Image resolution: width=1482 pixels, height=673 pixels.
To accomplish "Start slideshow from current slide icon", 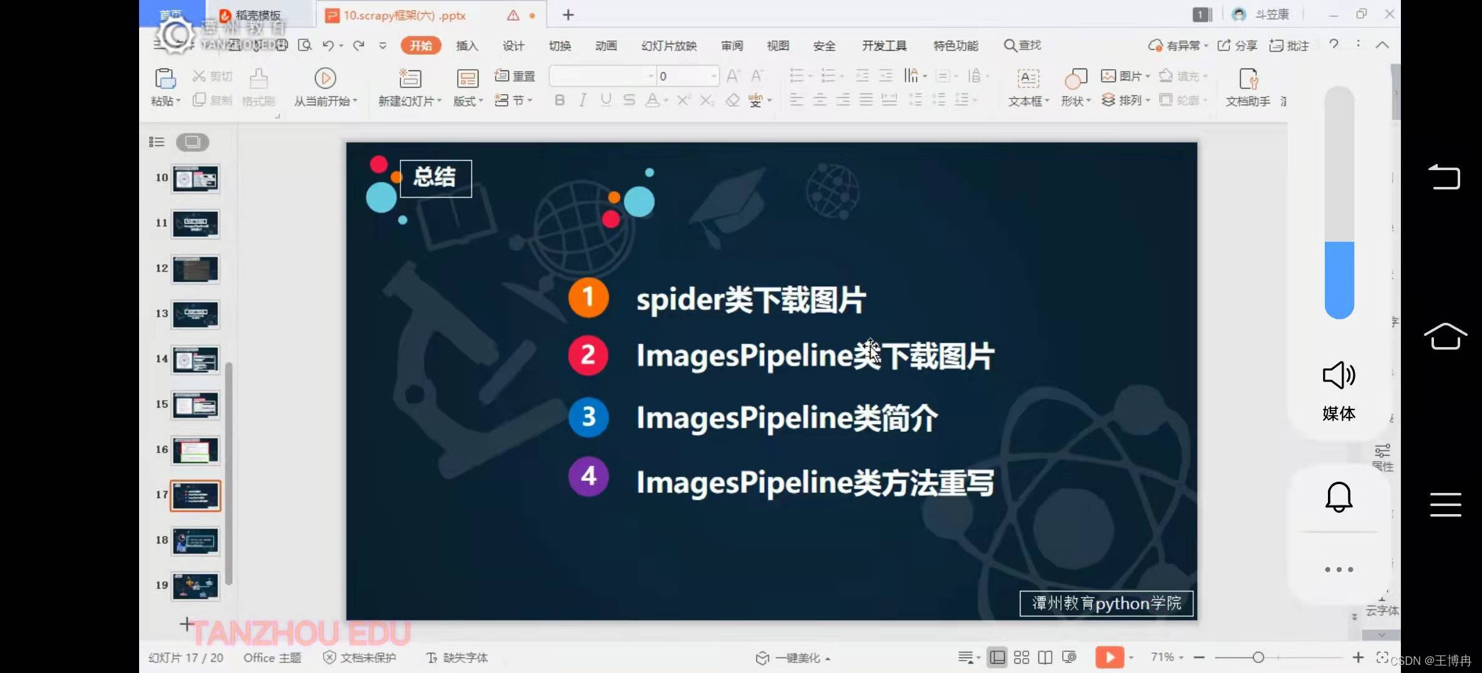I will pos(325,79).
